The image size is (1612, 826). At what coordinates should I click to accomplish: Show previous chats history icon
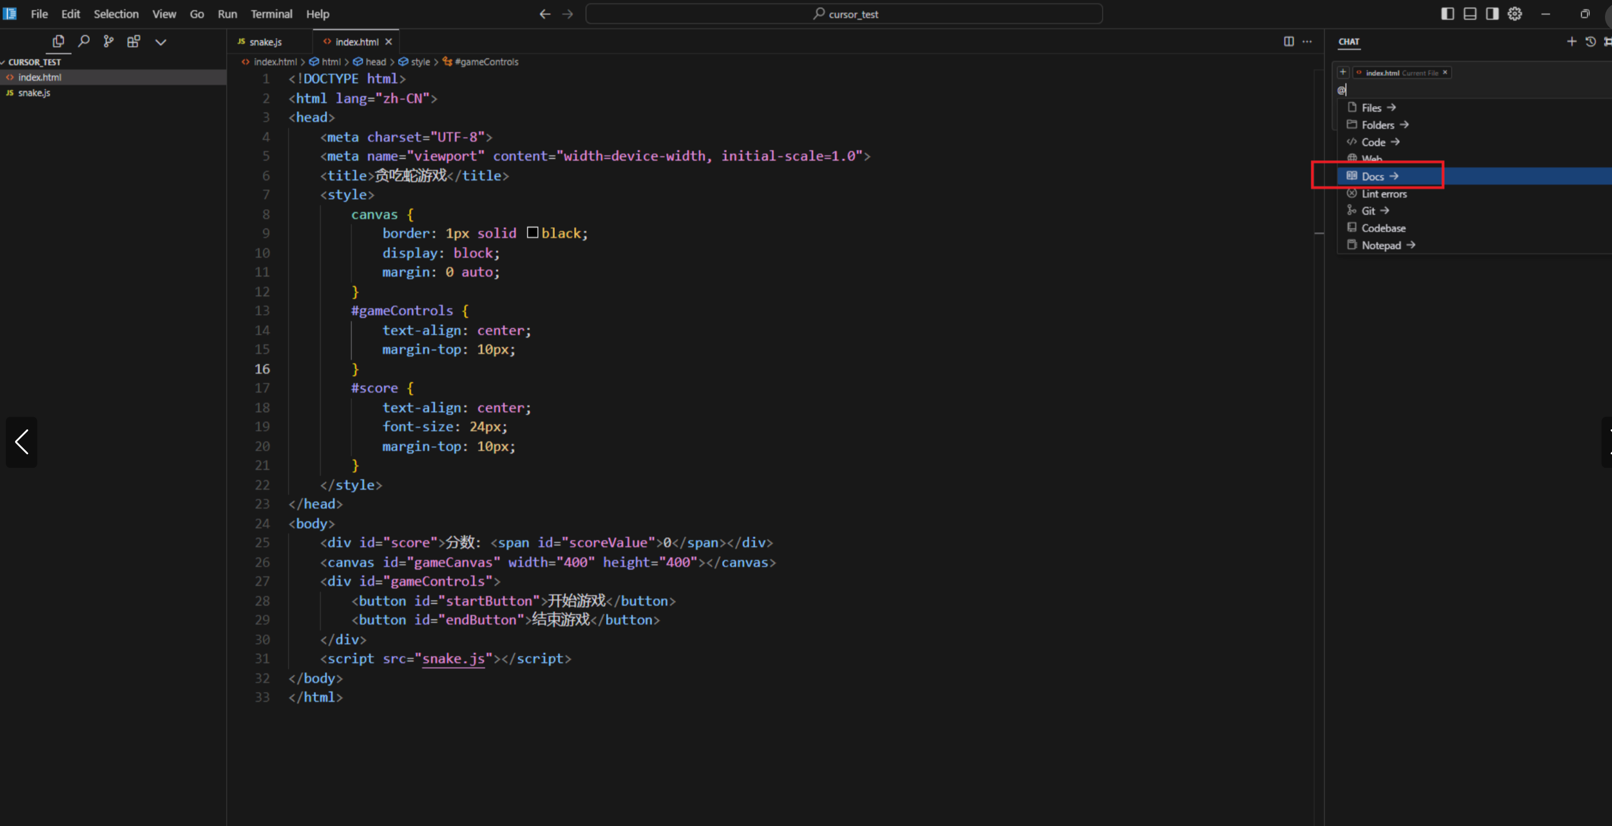1590,41
